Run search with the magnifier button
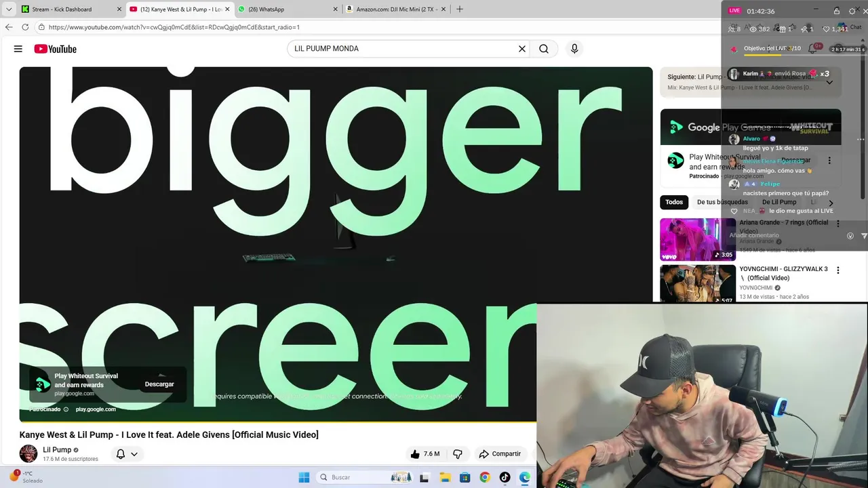Screen dimensions: 868x488 coord(544,49)
